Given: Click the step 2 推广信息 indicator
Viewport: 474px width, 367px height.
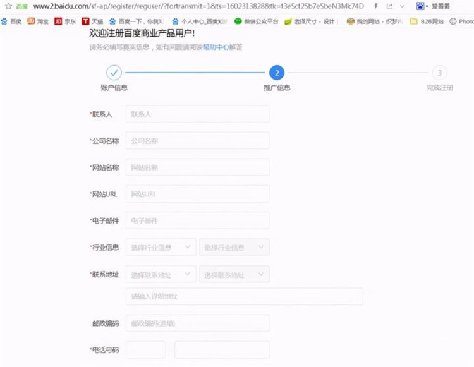Looking at the screenshot, I should tap(276, 73).
